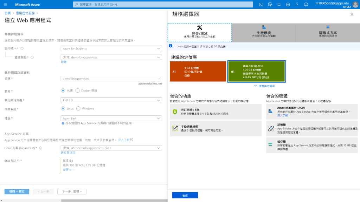Click the search magnifier icon in top bar
Viewport: 360px width, 202px height.
[x=76, y=4]
